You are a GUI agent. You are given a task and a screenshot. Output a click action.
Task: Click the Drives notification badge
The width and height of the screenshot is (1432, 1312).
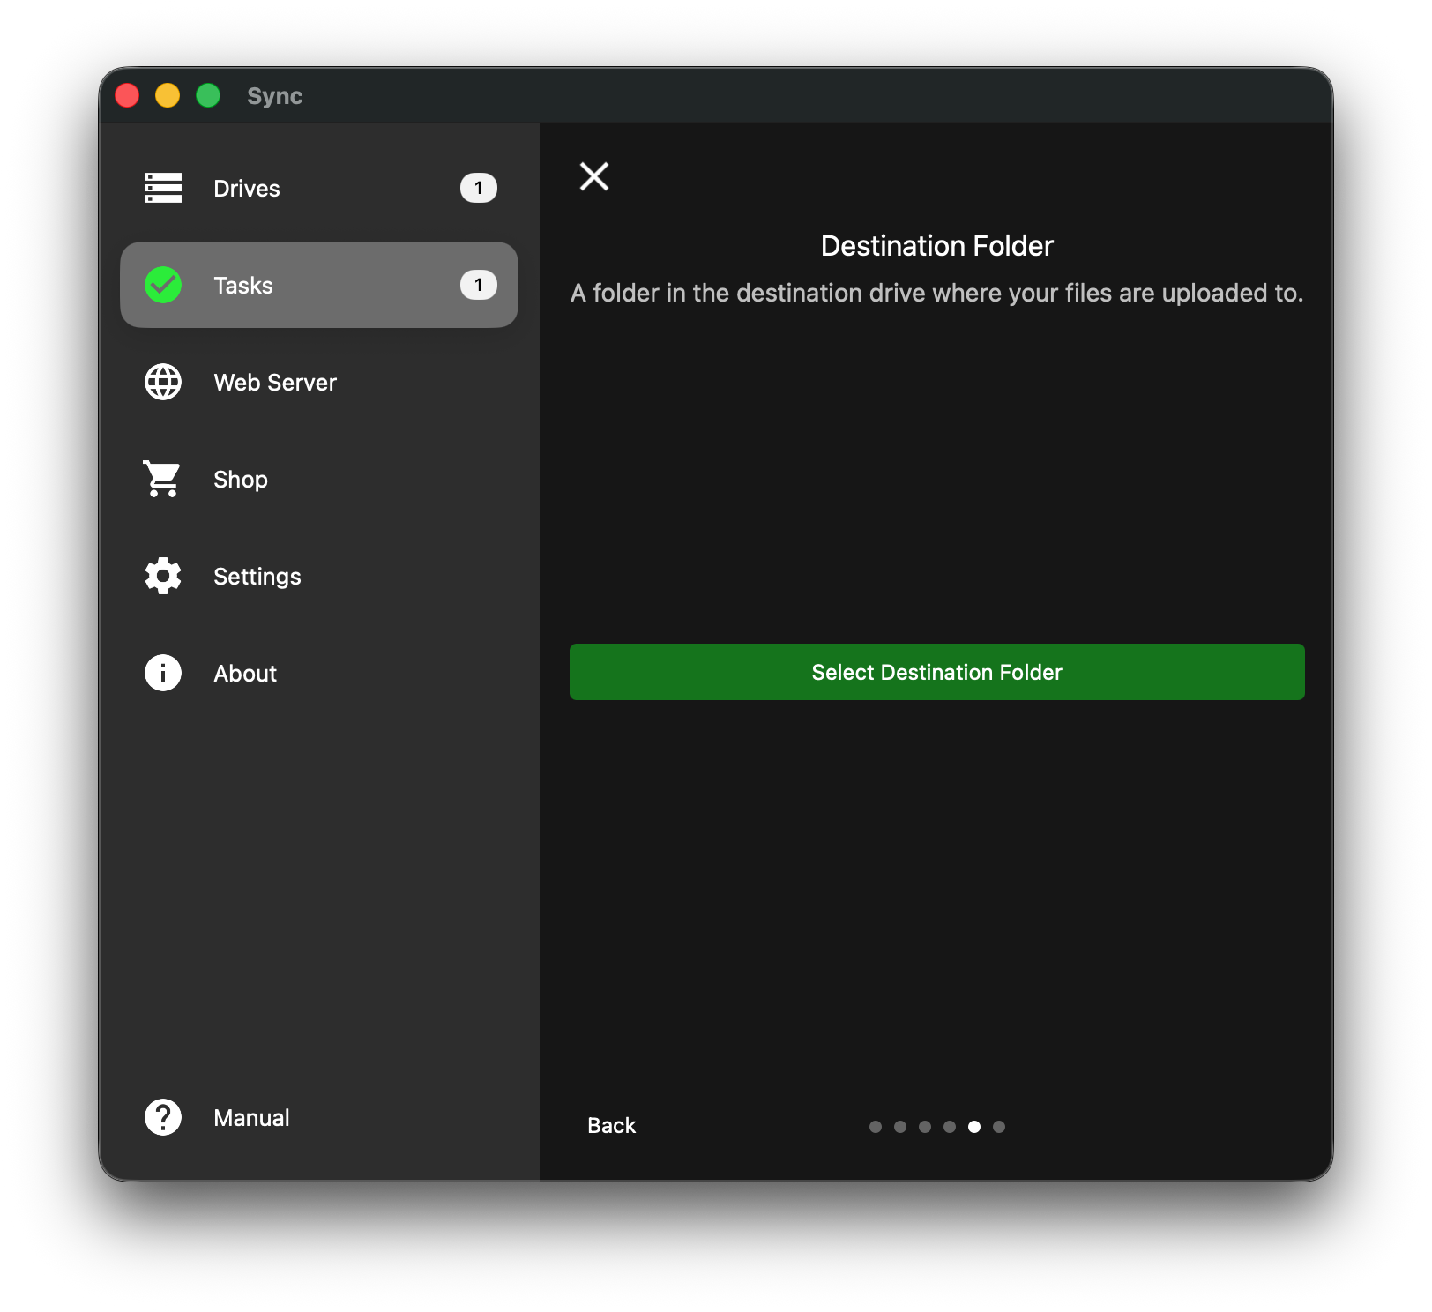click(x=478, y=188)
